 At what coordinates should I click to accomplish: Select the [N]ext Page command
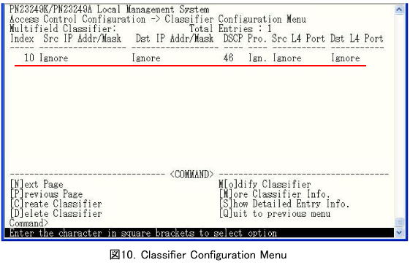(37, 184)
